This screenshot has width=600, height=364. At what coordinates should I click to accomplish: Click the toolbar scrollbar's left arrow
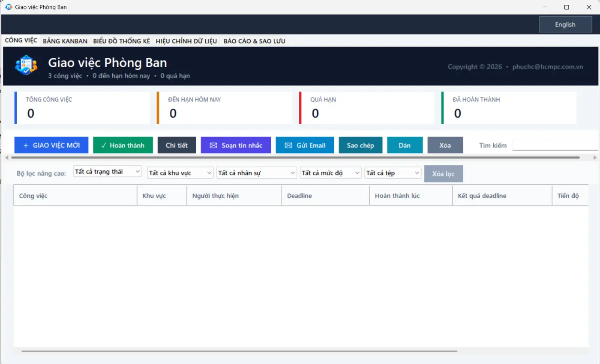tap(6, 158)
